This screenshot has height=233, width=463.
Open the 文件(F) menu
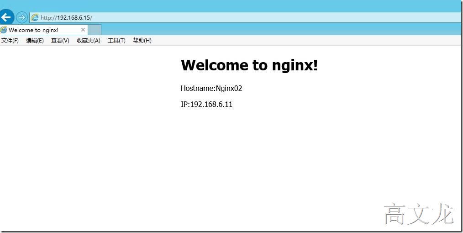10,41
